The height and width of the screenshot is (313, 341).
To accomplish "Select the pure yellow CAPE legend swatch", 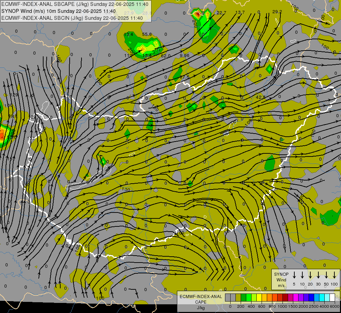I will [259, 297].
